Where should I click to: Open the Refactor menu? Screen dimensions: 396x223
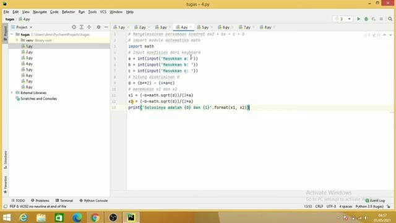pos(69,12)
